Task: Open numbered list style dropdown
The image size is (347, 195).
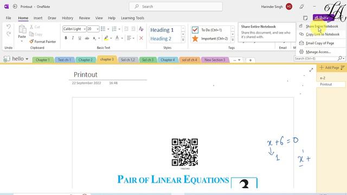Action: [119, 29]
